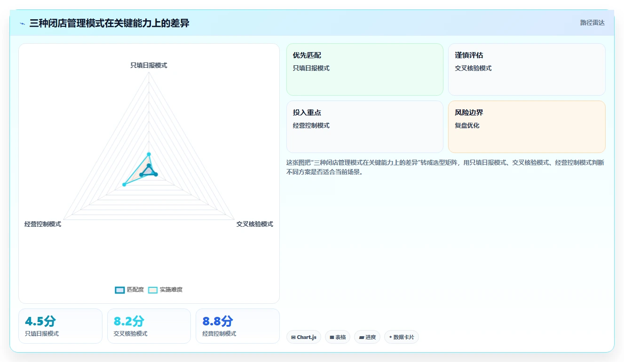The width and height of the screenshot is (624, 362).
Task: Click the 实施难度 data point toward 经营控制模式
Action: click(124, 185)
